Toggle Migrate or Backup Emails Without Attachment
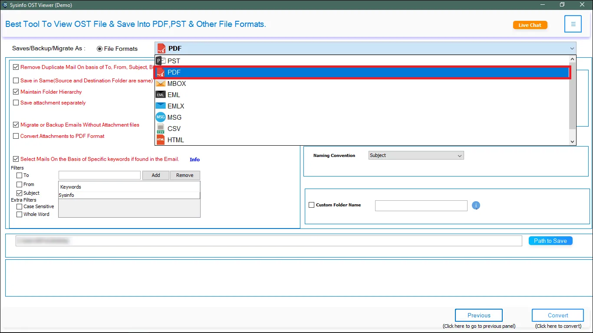 pyautogui.click(x=16, y=125)
